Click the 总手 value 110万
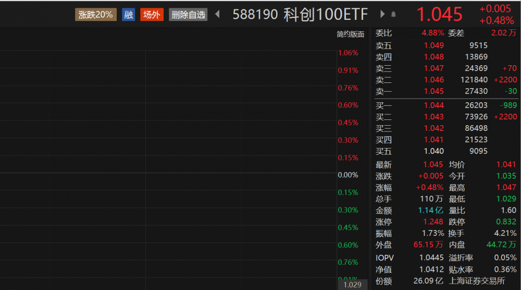The width and height of the screenshot is (521, 290). 431,199
